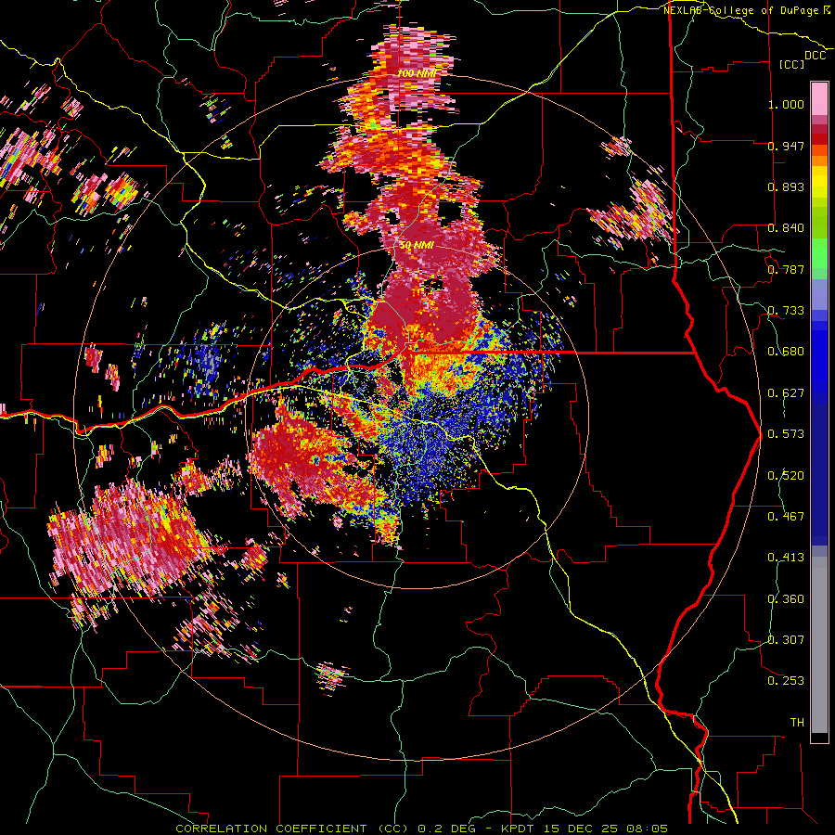The height and width of the screenshot is (835, 835).
Task: Click the 0.413 legend value
Action: coord(786,558)
